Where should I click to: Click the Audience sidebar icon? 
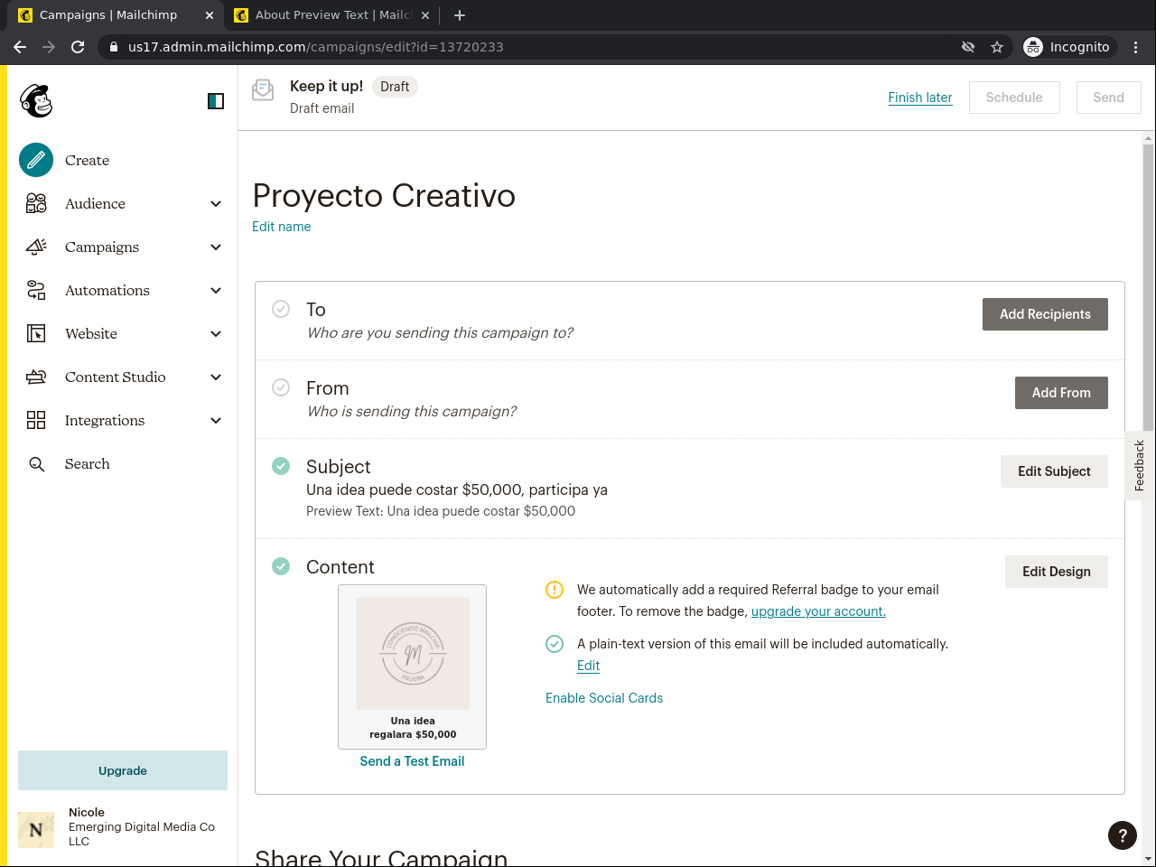pos(36,203)
